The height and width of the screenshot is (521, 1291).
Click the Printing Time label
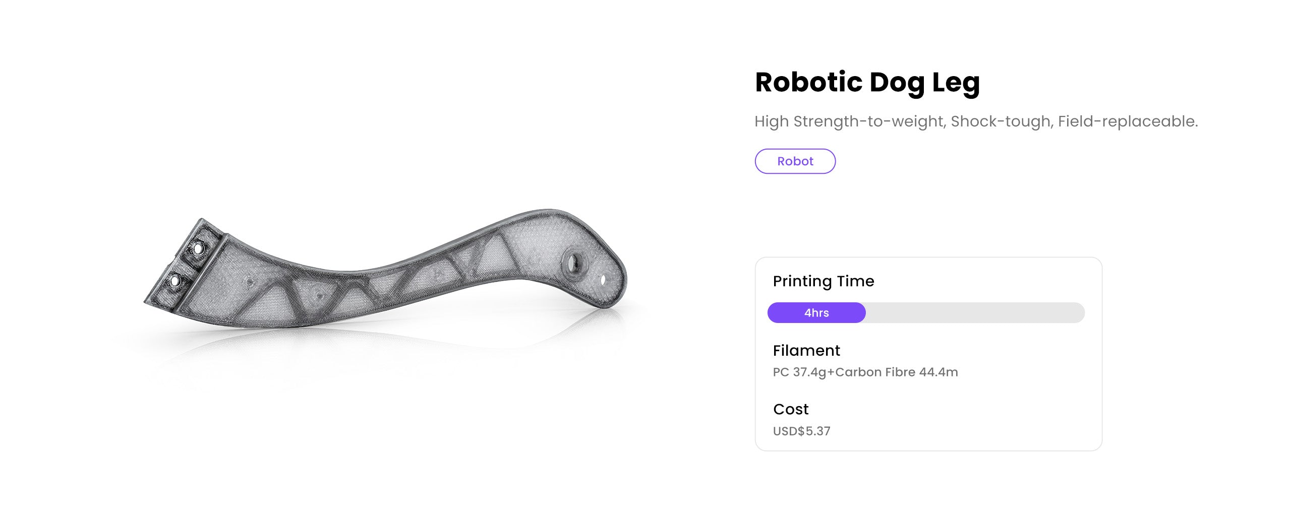point(823,281)
